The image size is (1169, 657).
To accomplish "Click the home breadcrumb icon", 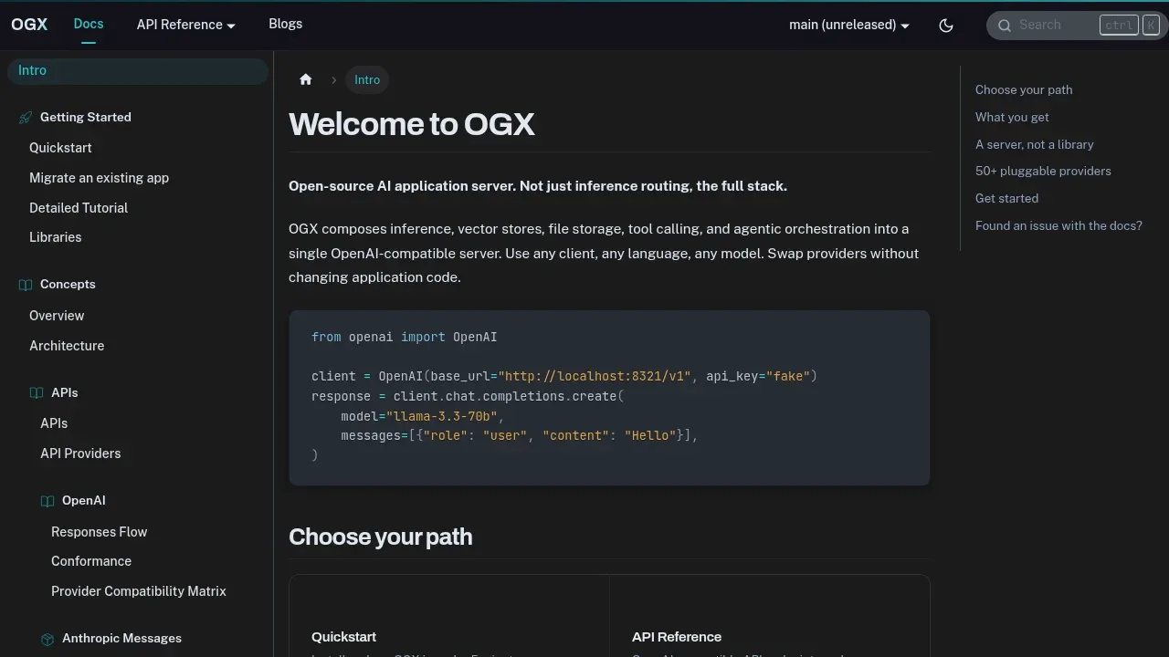I will coord(306,79).
